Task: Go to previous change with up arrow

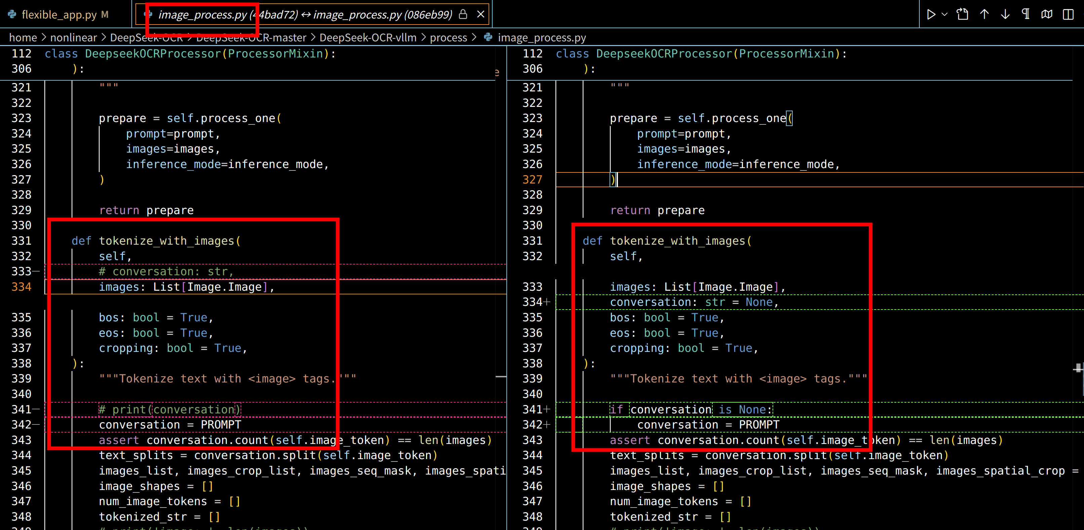Action: pos(984,15)
